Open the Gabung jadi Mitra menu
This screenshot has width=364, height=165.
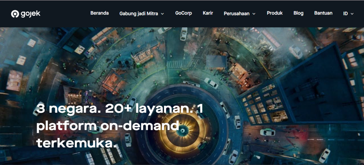[141, 14]
